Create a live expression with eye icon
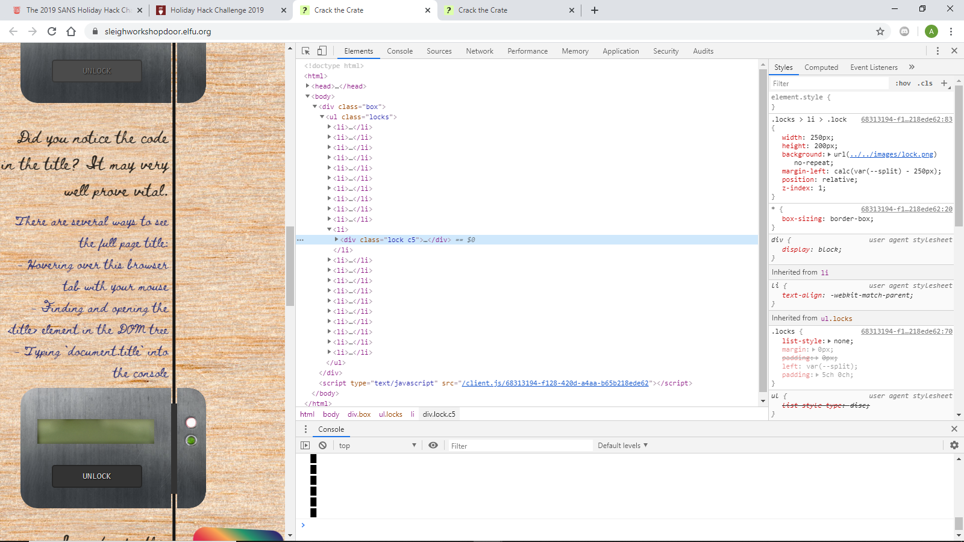 tap(433, 446)
